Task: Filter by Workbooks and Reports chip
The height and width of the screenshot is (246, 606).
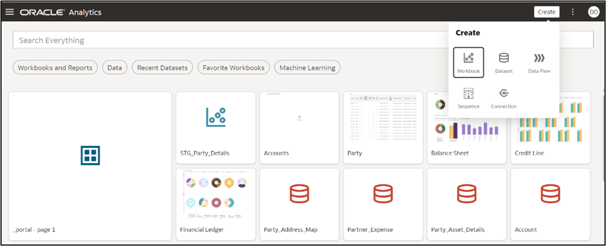Action: [x=55, y=67]
